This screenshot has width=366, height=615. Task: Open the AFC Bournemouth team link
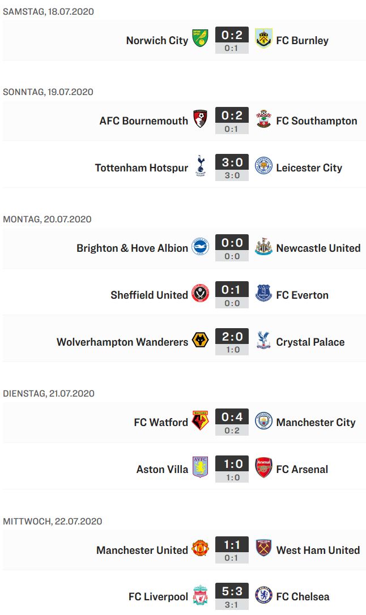coord(143,121)
